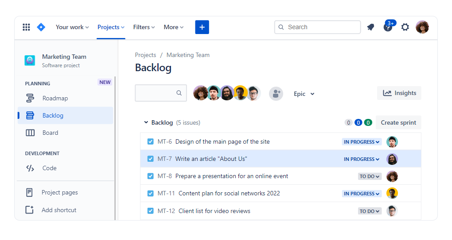The height and width of the screenshot is (240, 452).
Task: Filter by the second avatar with beanie
Action: pyautogui.click(x=214, y=93)
